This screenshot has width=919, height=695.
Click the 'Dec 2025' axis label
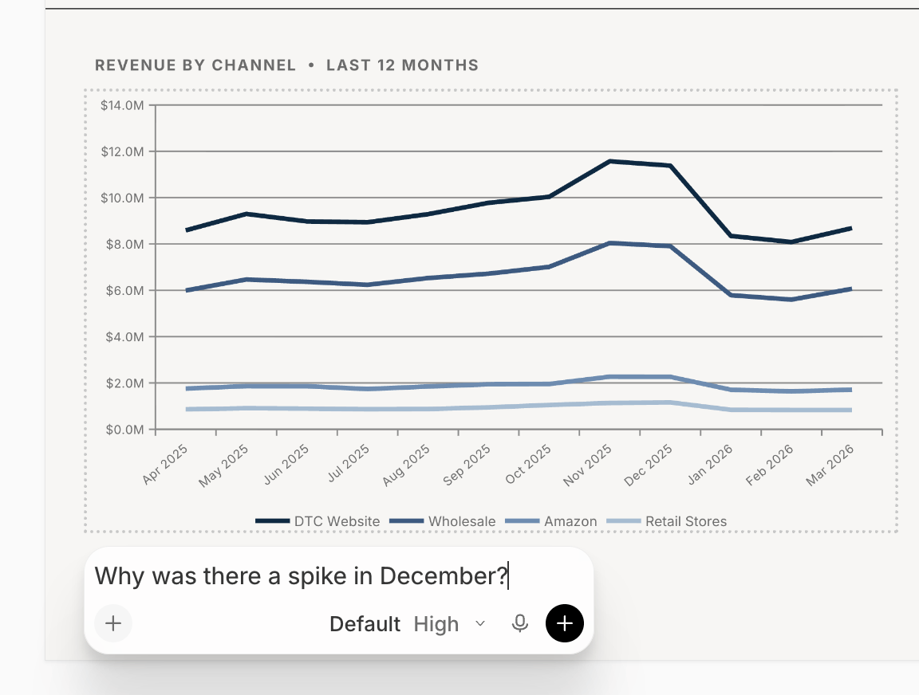coord(648,465)
